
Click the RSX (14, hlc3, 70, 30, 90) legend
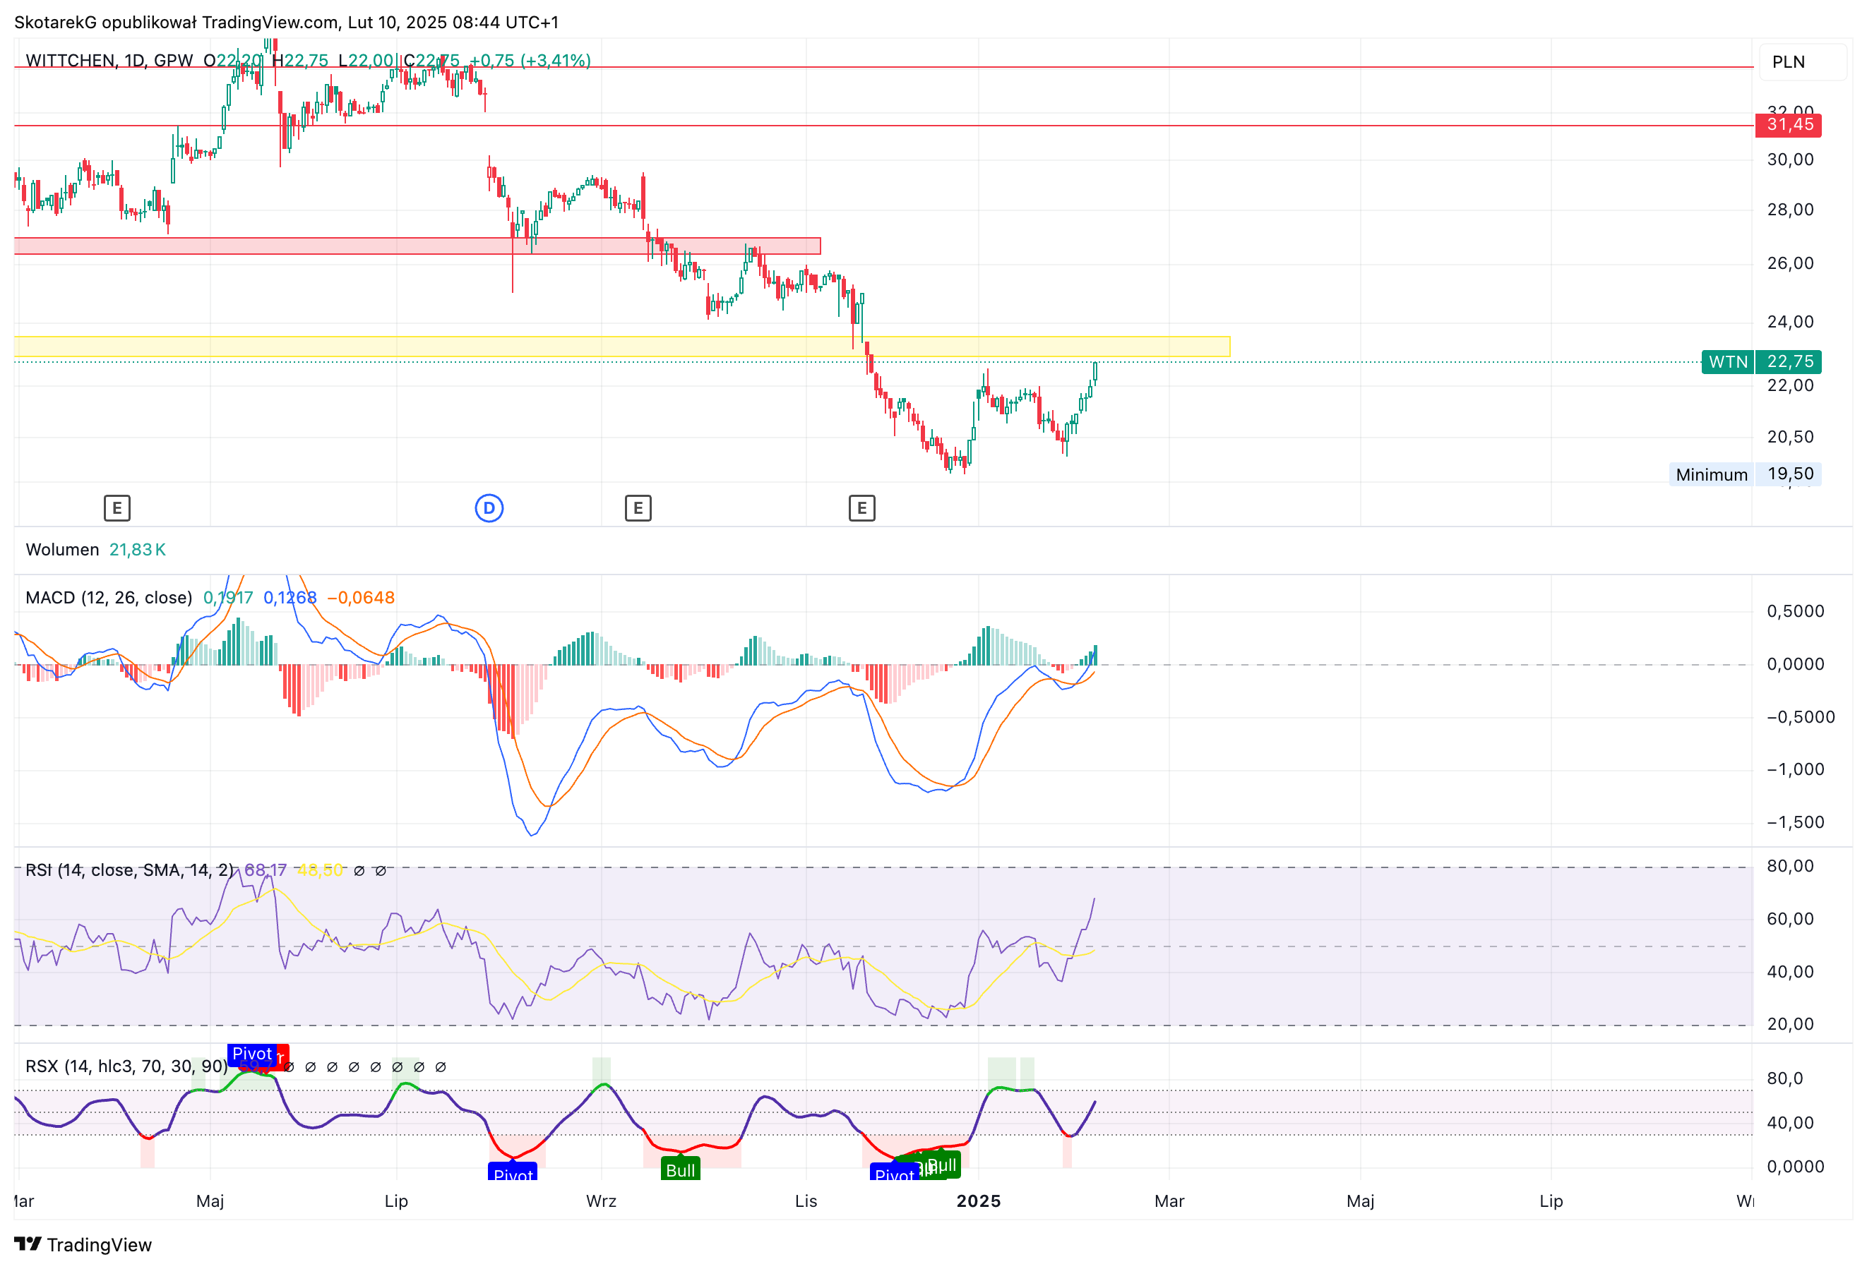click(x=127, y=1066)
